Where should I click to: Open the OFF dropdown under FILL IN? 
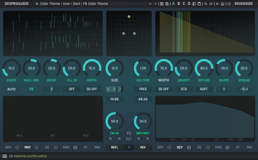[72, 89]
